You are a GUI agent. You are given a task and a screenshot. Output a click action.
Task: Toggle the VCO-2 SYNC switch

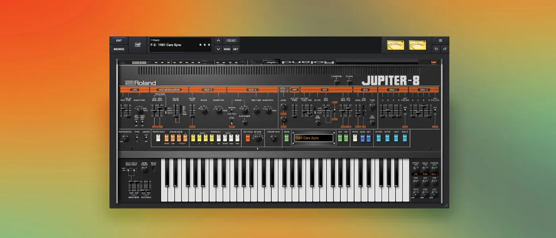(232, 122)
